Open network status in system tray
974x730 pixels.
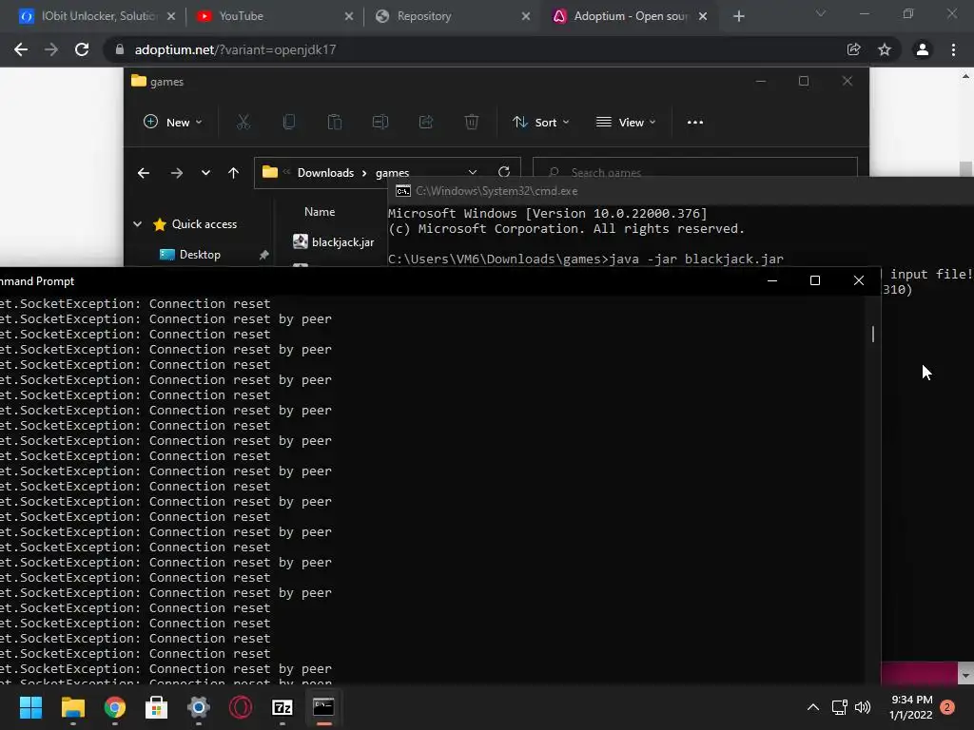(840, 707)
